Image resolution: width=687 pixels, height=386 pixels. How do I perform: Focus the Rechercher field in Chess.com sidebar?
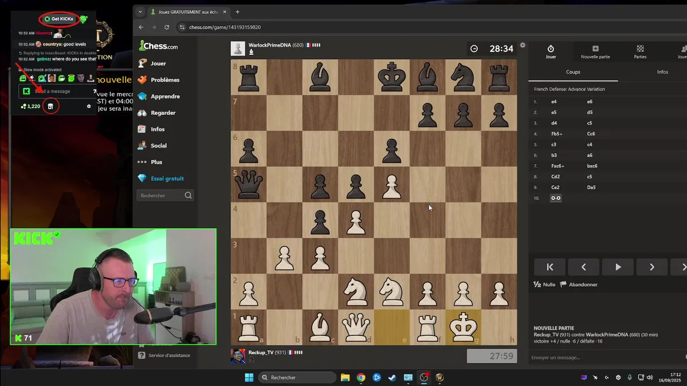(165, 196)
